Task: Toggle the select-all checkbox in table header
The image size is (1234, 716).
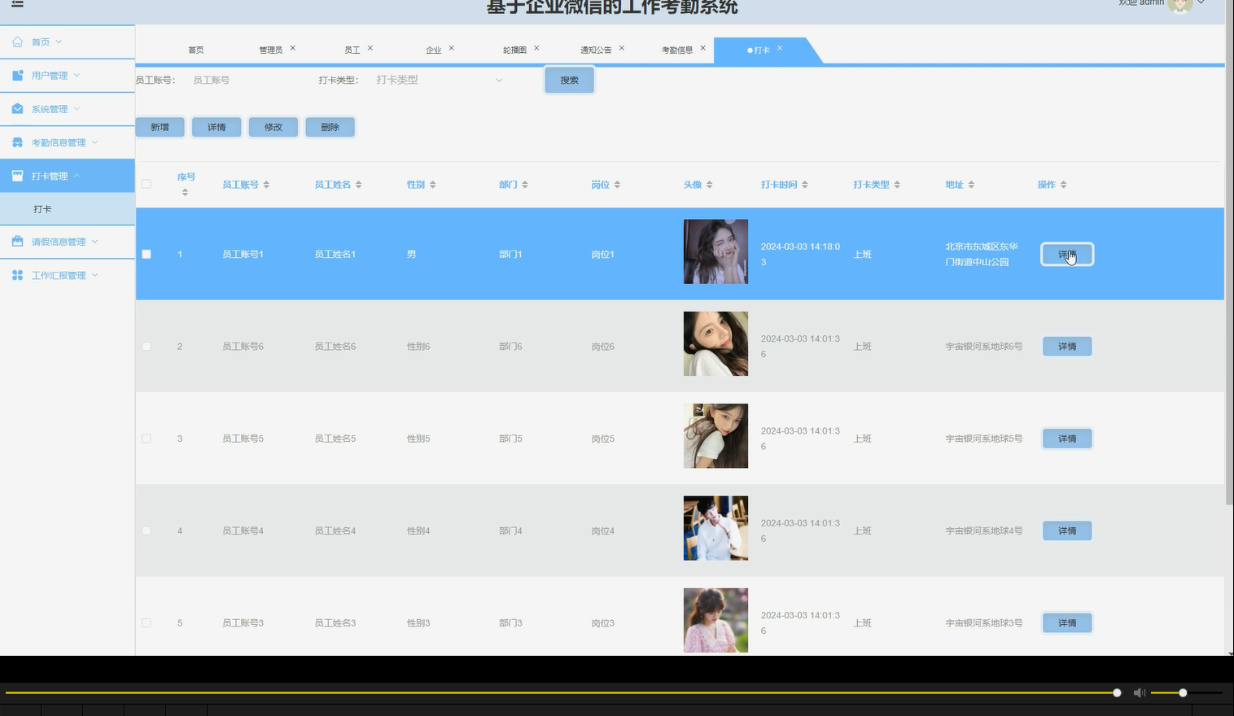Action: pos(147,184)
